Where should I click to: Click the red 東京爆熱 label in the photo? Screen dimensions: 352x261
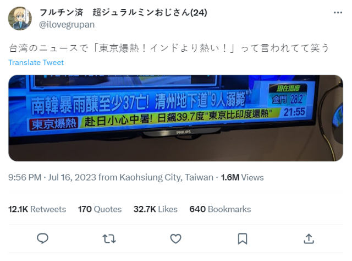coord(54,124)
